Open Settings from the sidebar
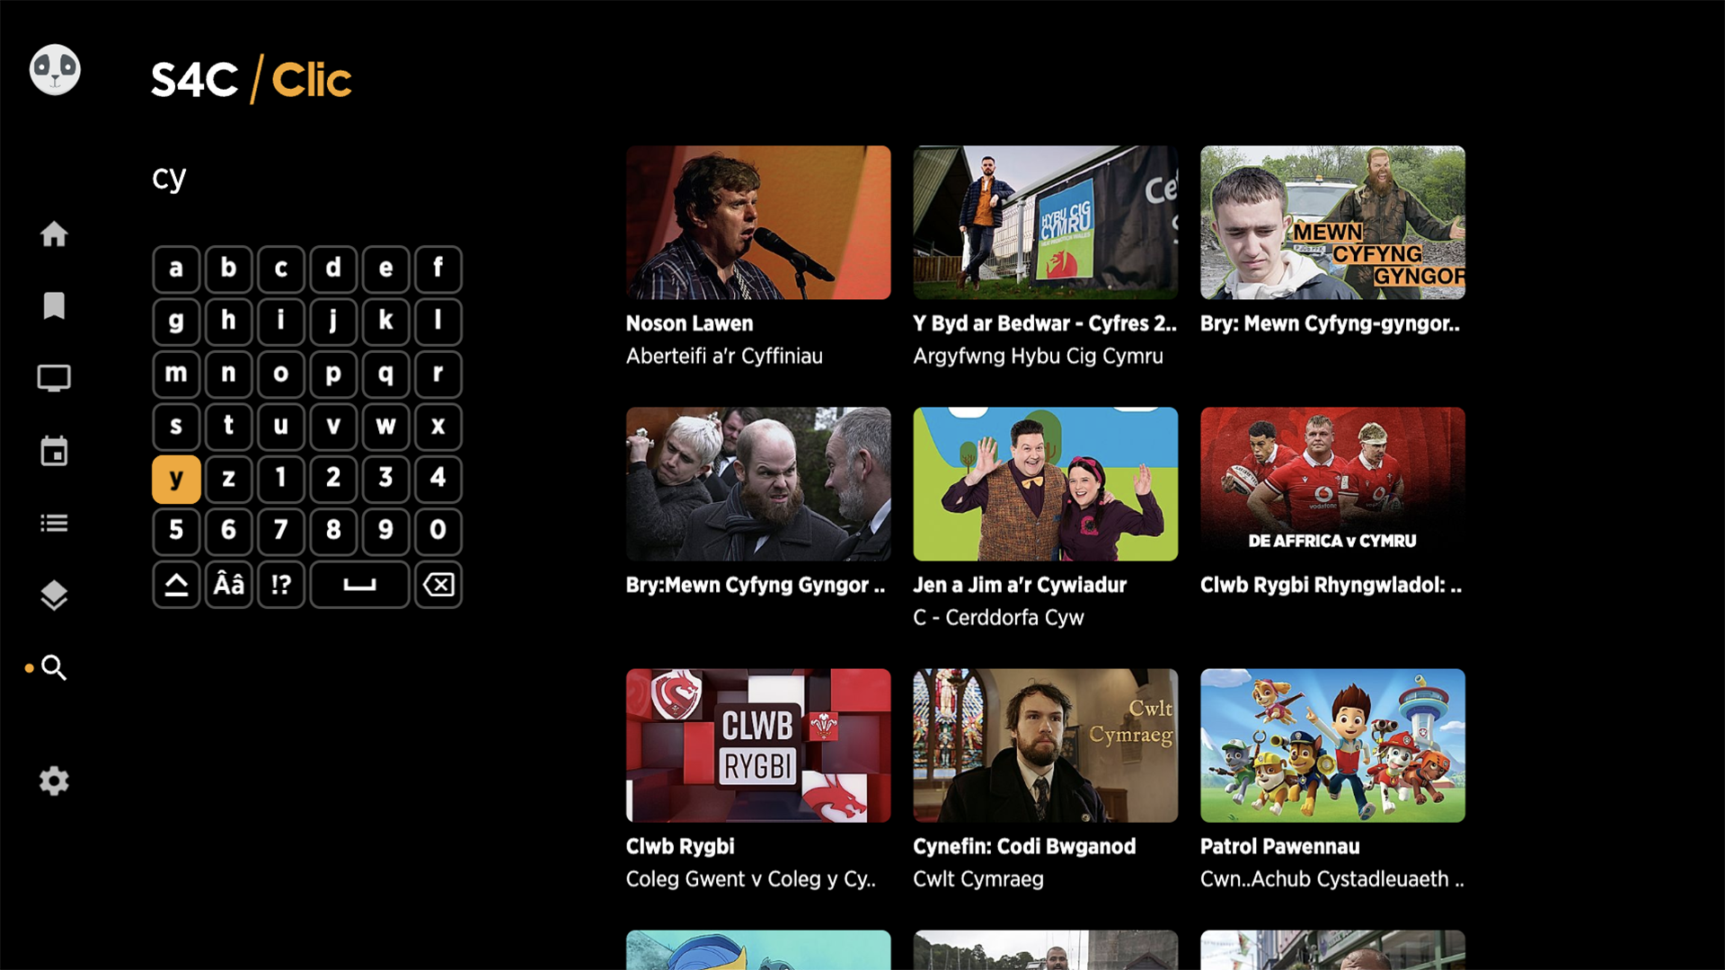This screenshot has height=970, width=1725. (x=54, y=780)
